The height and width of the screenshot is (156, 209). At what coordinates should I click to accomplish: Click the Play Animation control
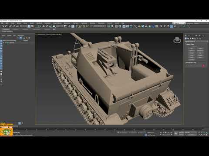[166, 132]
